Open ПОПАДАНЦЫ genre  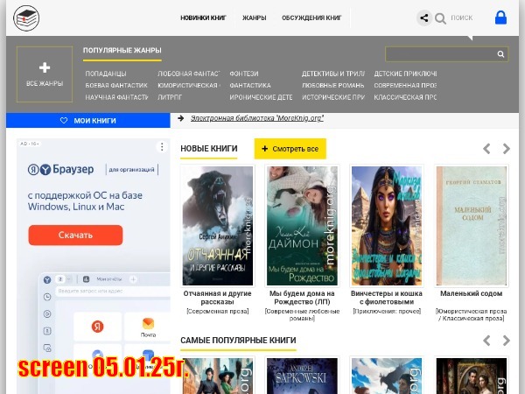point(106,74)
